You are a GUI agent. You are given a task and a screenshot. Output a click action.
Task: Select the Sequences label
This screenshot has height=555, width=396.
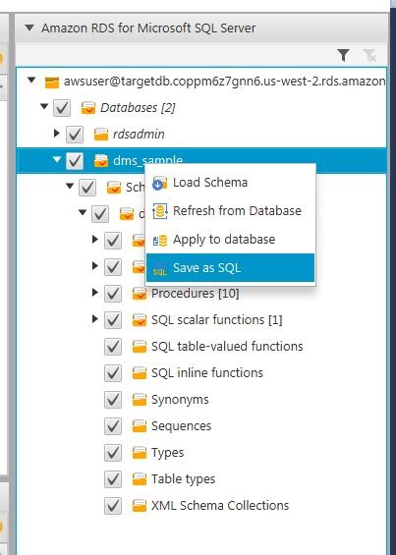[182, 426]
